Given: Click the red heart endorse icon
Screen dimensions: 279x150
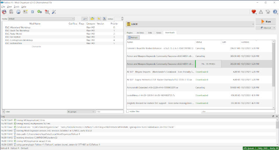Looking at the screenshot, I should (254, 12).
